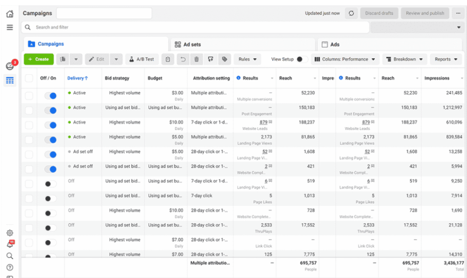Screen dimensions: 467x278
Task: Tick checkbox of Website Leads campaign row
Action: click(29, 125)
